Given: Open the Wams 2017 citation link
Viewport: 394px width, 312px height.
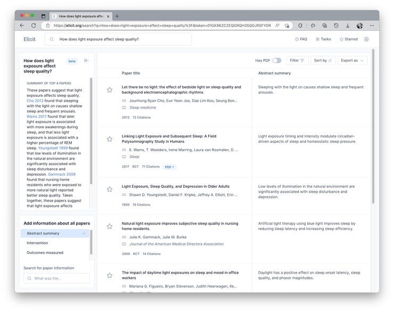Looking at the screenshot, I should 37,117.
